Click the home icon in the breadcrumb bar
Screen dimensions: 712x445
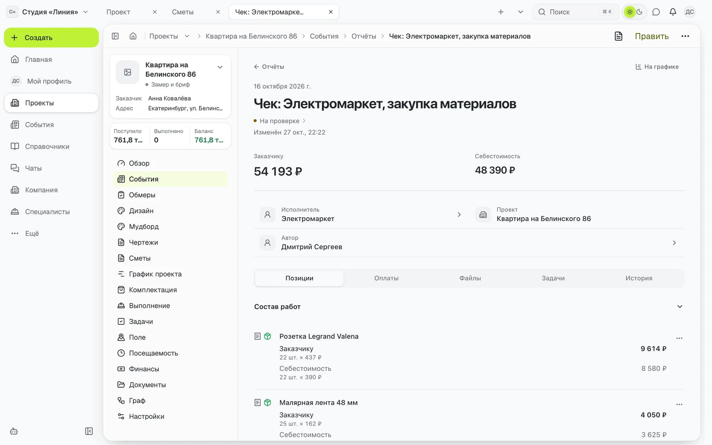click(x=133, y=36)
